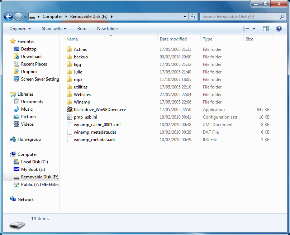Open the Share with menu
Image resolution: width=290 pixels, height=235 pixels.
(x=54, y=29)
